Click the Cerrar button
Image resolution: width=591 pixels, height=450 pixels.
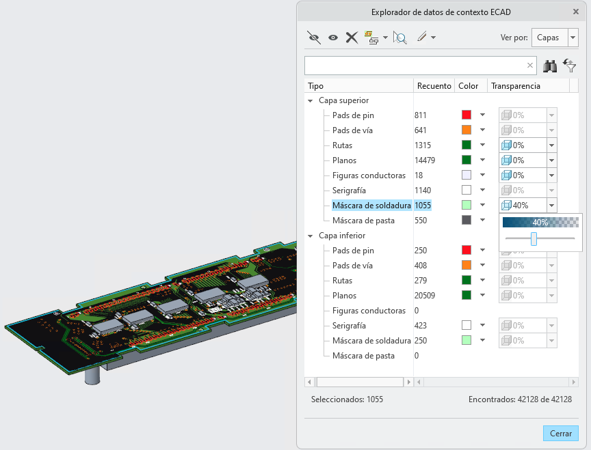560,434
